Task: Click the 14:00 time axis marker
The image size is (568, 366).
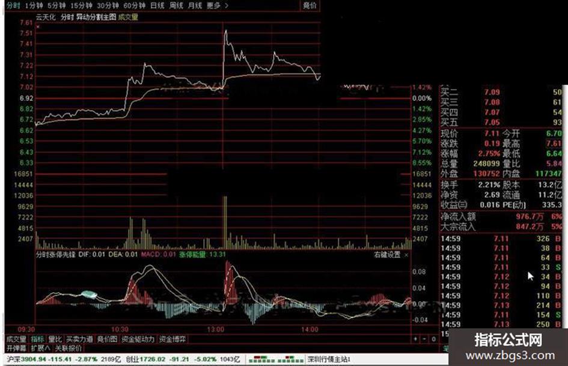Action: pos(310,330)
